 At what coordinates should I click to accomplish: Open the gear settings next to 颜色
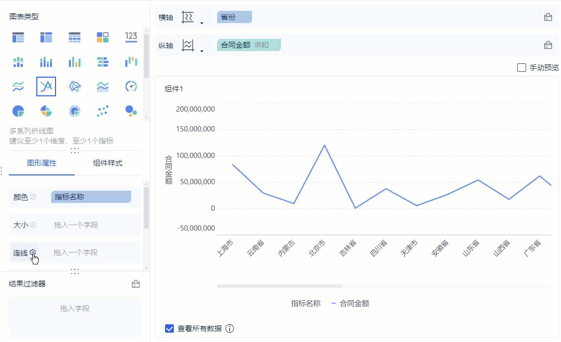click(33, 197)
